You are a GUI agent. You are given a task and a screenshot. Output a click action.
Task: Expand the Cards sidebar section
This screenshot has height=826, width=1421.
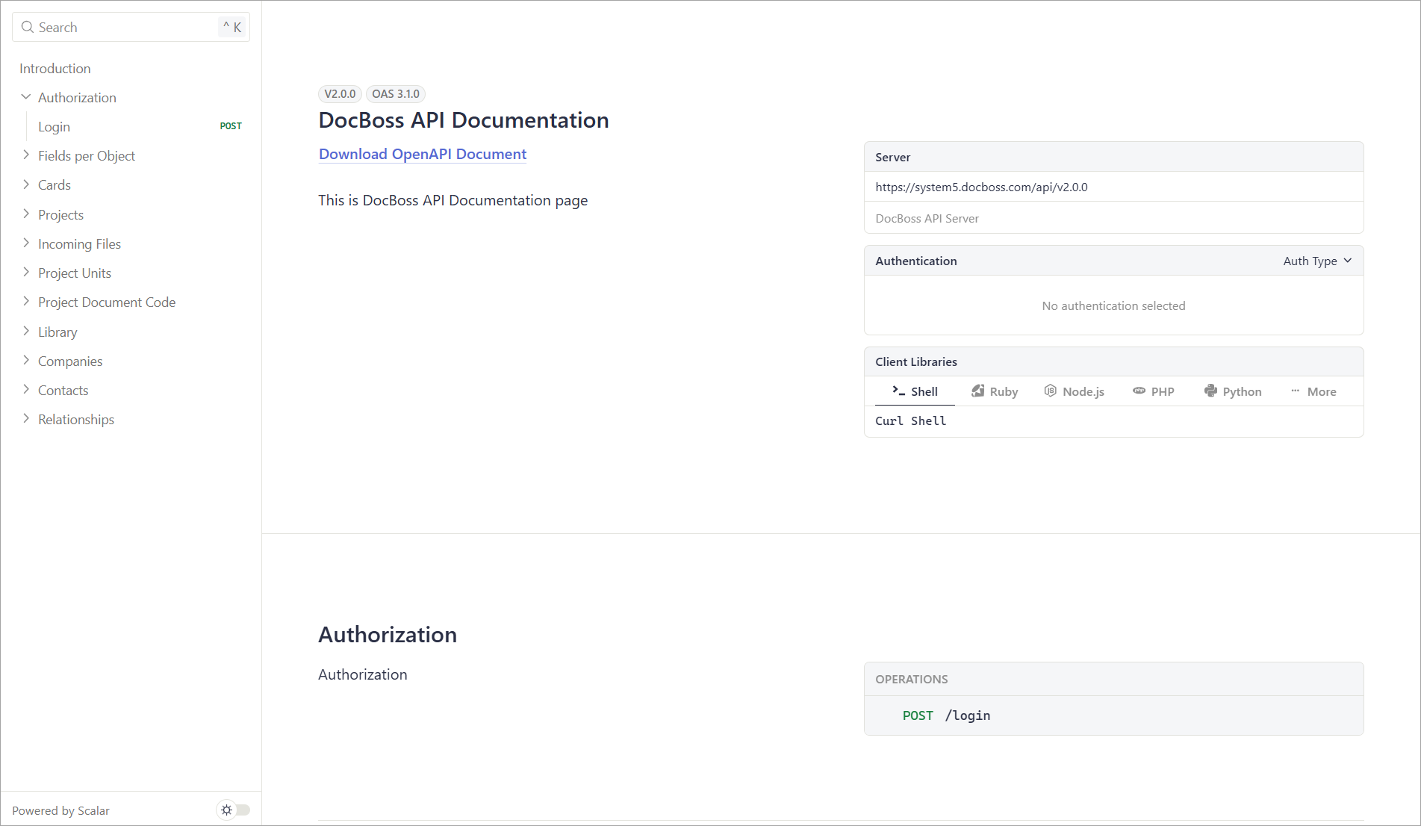click(x=26, y=184)
